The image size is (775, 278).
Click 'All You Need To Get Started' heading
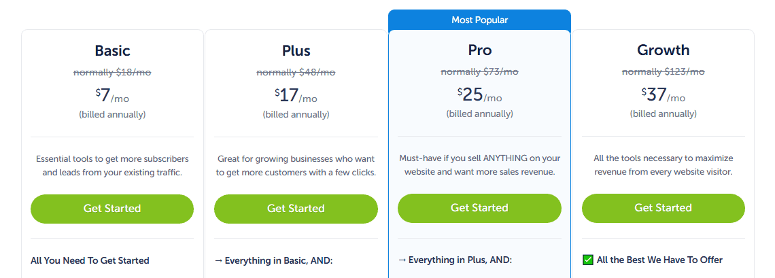[x=90, y=260]
